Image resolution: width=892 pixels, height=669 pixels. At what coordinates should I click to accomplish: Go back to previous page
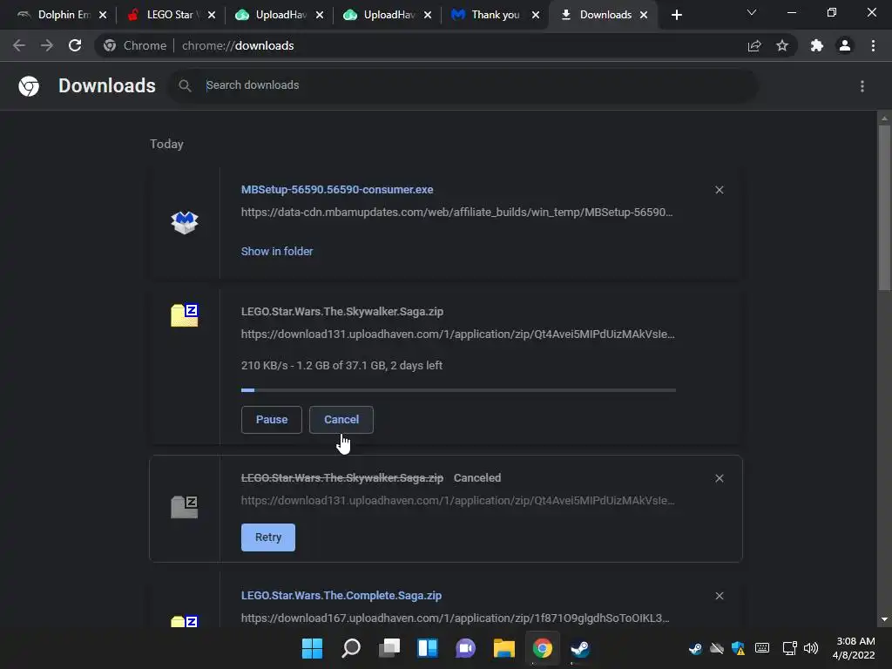click(x=19, y=45)
